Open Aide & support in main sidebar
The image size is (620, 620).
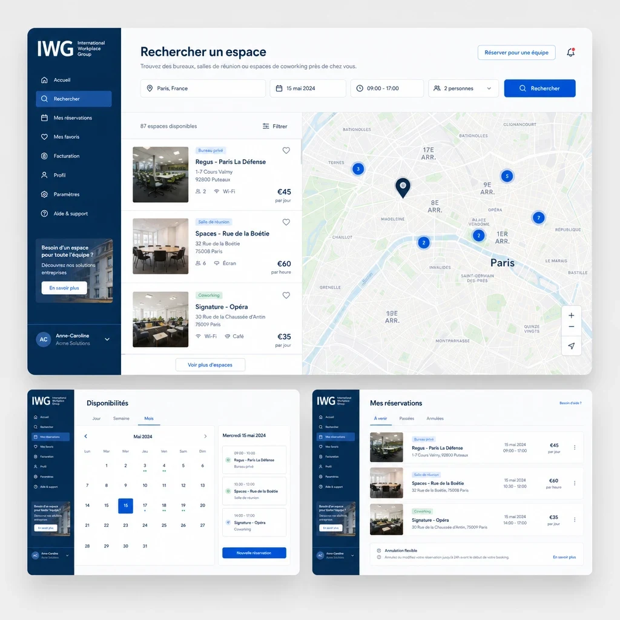[73, 214]
